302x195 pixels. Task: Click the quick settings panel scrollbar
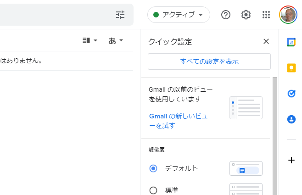[274, 136]
